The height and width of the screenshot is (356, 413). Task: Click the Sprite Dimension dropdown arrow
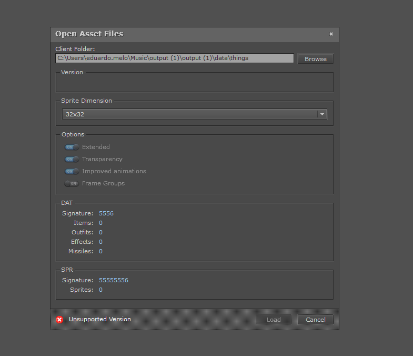321,114
